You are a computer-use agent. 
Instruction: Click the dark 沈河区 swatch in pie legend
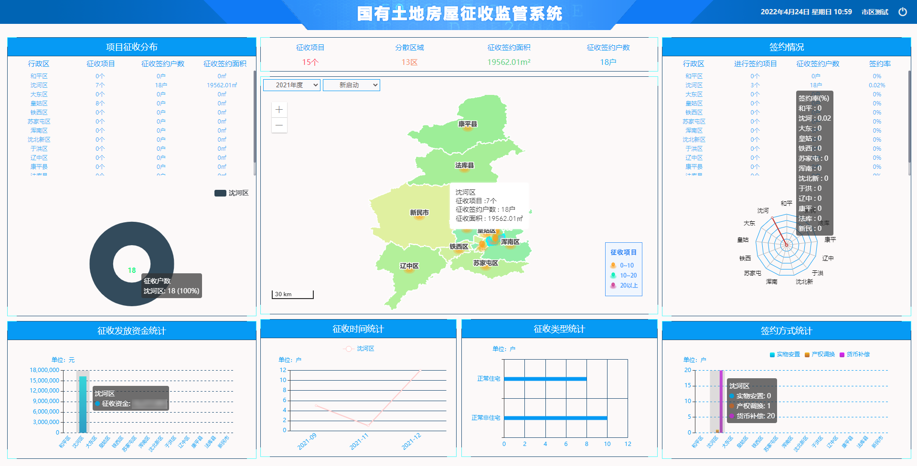coord(220,193)
